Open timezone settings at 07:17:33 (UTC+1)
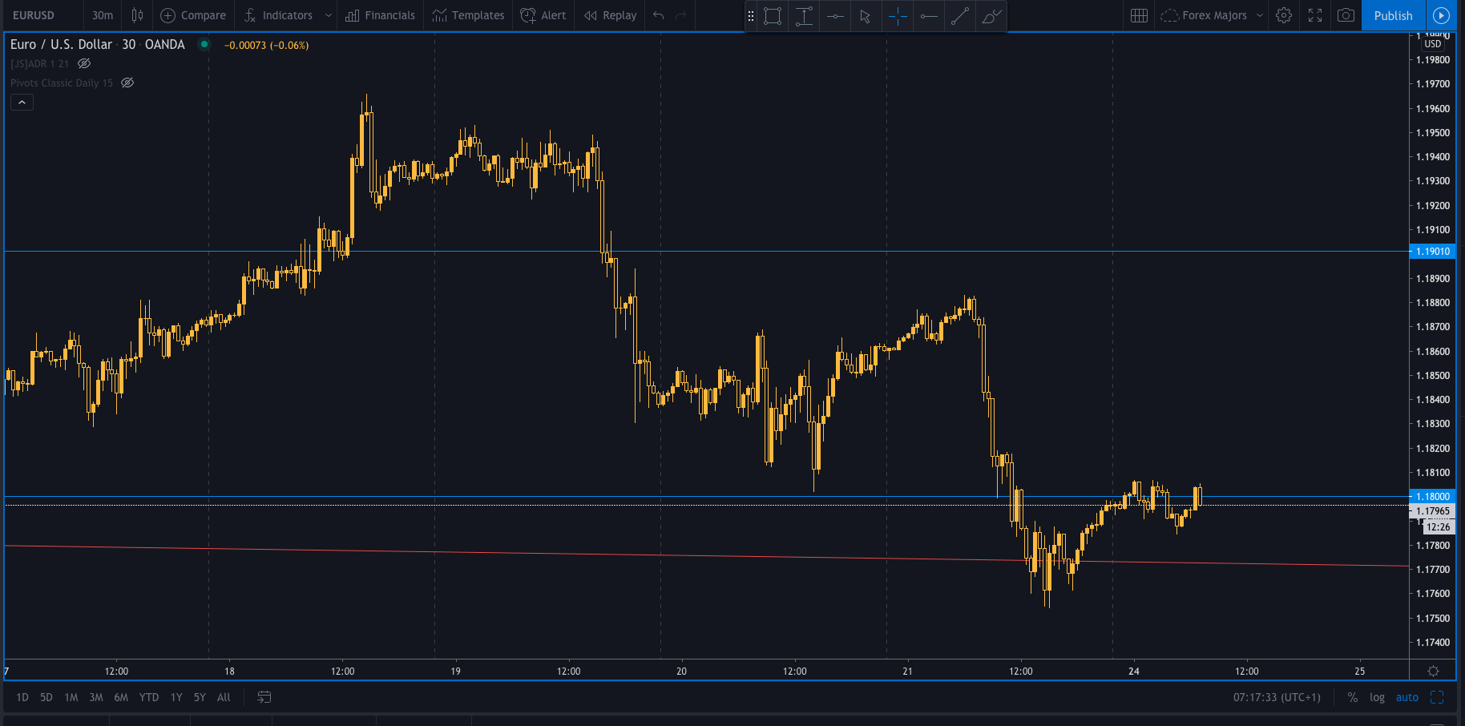Viewport: 1465px width, 726px height. point(1277,697)
